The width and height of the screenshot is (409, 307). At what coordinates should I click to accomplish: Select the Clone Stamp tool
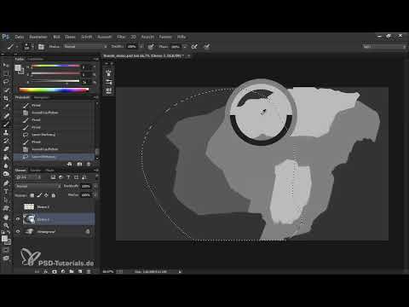click(6, 132)
